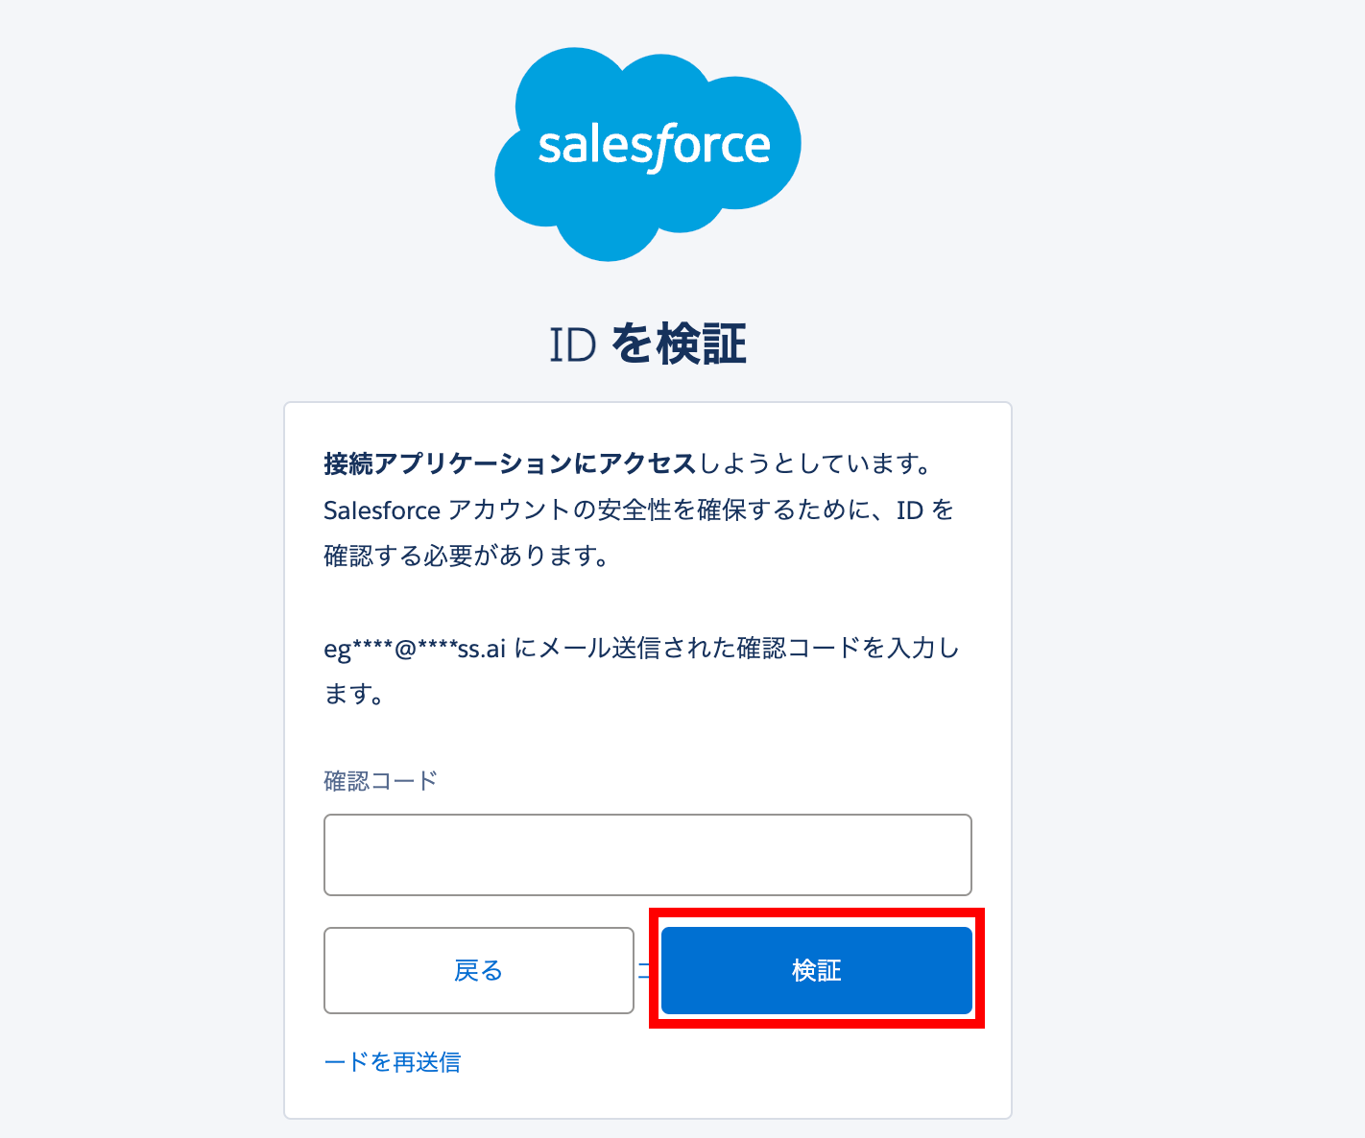The width and height of the screenshot is (1365, 1138).
Task: Go back with the 戻る button
Action: [479, 970]
